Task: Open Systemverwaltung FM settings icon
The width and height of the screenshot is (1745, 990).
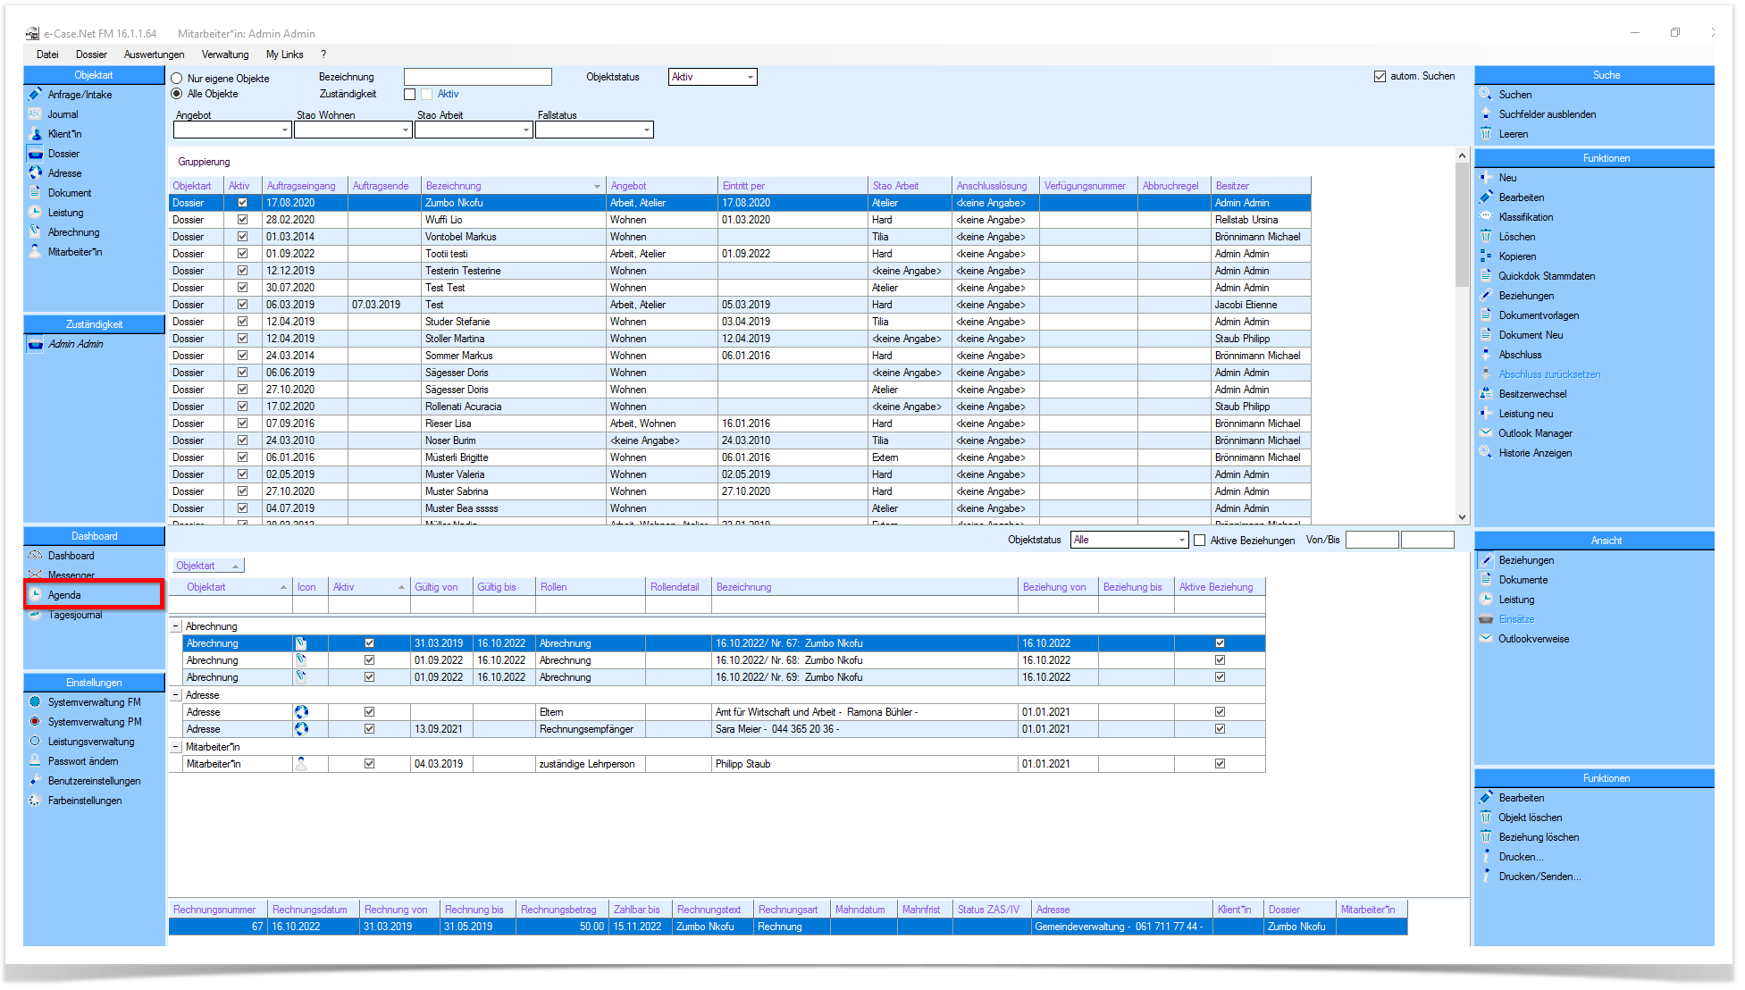Action: (35, 702)
